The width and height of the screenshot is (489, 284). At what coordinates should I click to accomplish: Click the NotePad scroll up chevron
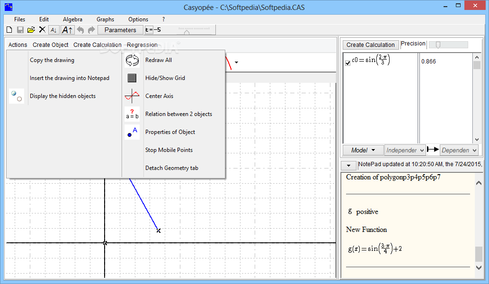pos(479,183)
